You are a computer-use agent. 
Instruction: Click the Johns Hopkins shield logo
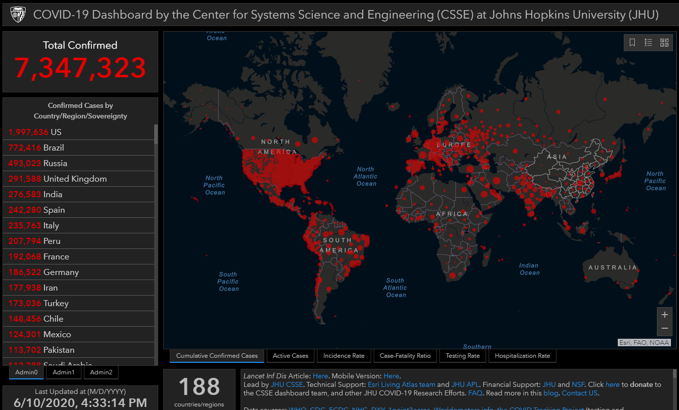(18, 15)
